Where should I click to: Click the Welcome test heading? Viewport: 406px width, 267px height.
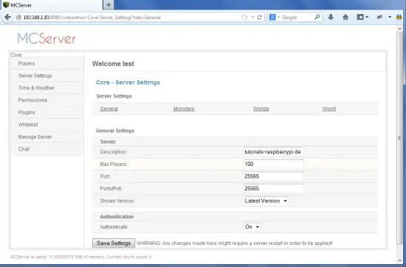tap(113, 63)
